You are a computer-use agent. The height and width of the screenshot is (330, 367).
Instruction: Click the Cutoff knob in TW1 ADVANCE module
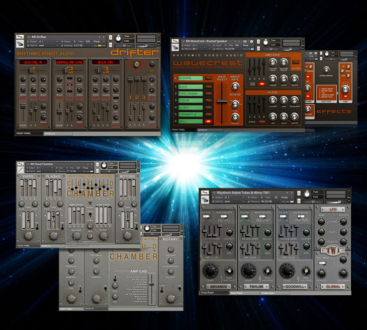tap(229, 232)
